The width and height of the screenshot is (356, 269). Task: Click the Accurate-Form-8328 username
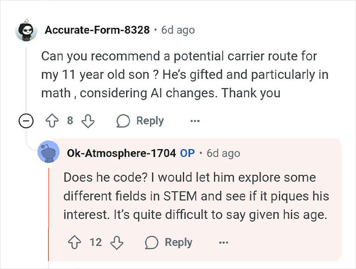tap(97, 29)
